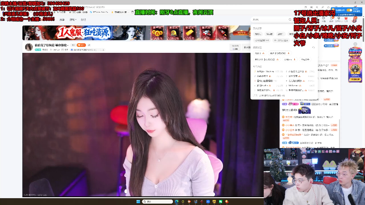Click the share arrow beside follow button
The width and height of the screenshot is (365, 205).
point(89,45)
